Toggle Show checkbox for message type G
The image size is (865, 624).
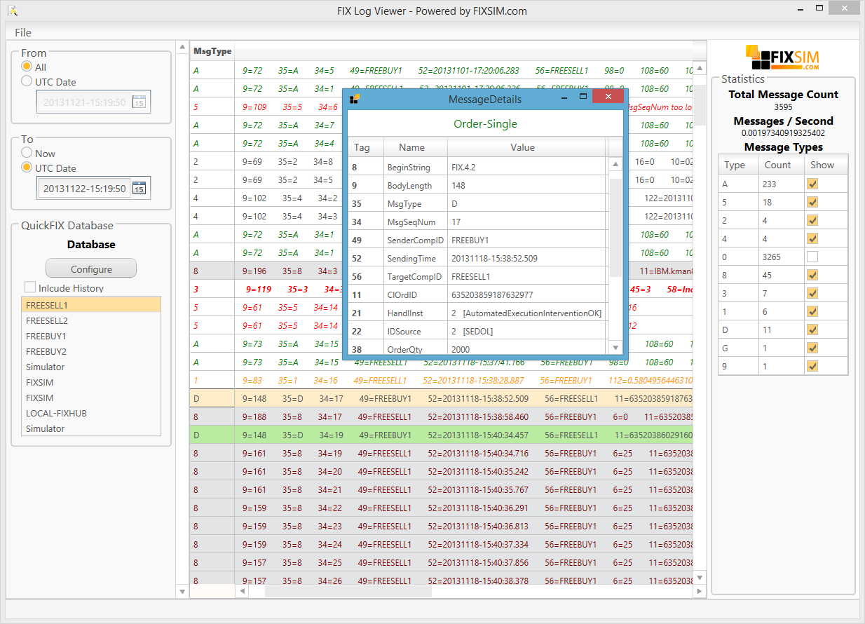(x=812, y=348)
